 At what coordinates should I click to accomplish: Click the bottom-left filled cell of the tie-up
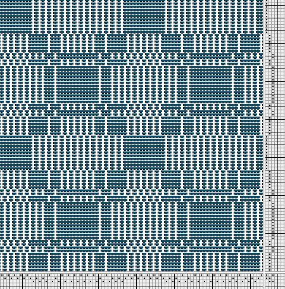[x=270, y=281]
